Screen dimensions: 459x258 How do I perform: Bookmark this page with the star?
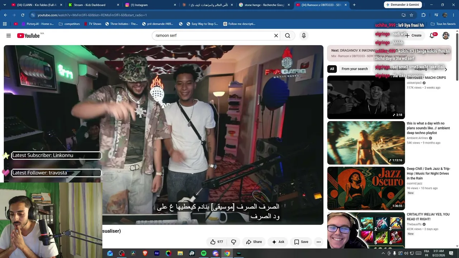(x=411, y=15)
